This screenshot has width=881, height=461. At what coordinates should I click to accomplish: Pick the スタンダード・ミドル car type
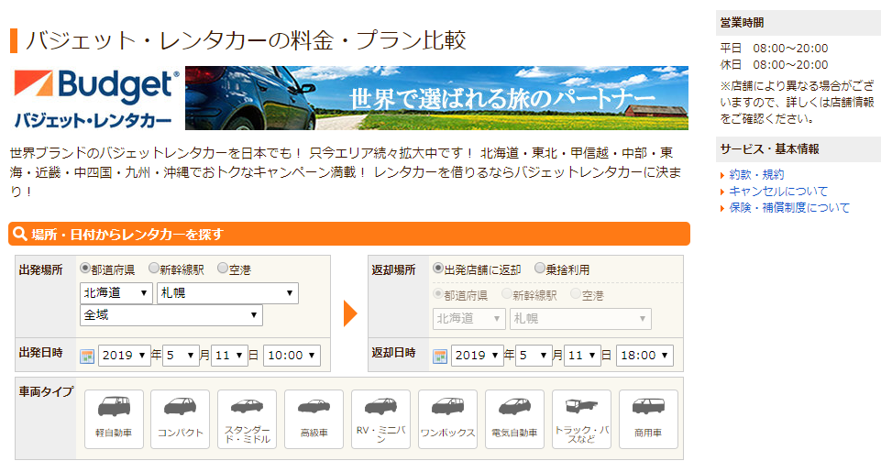click(x=248, y=418)
